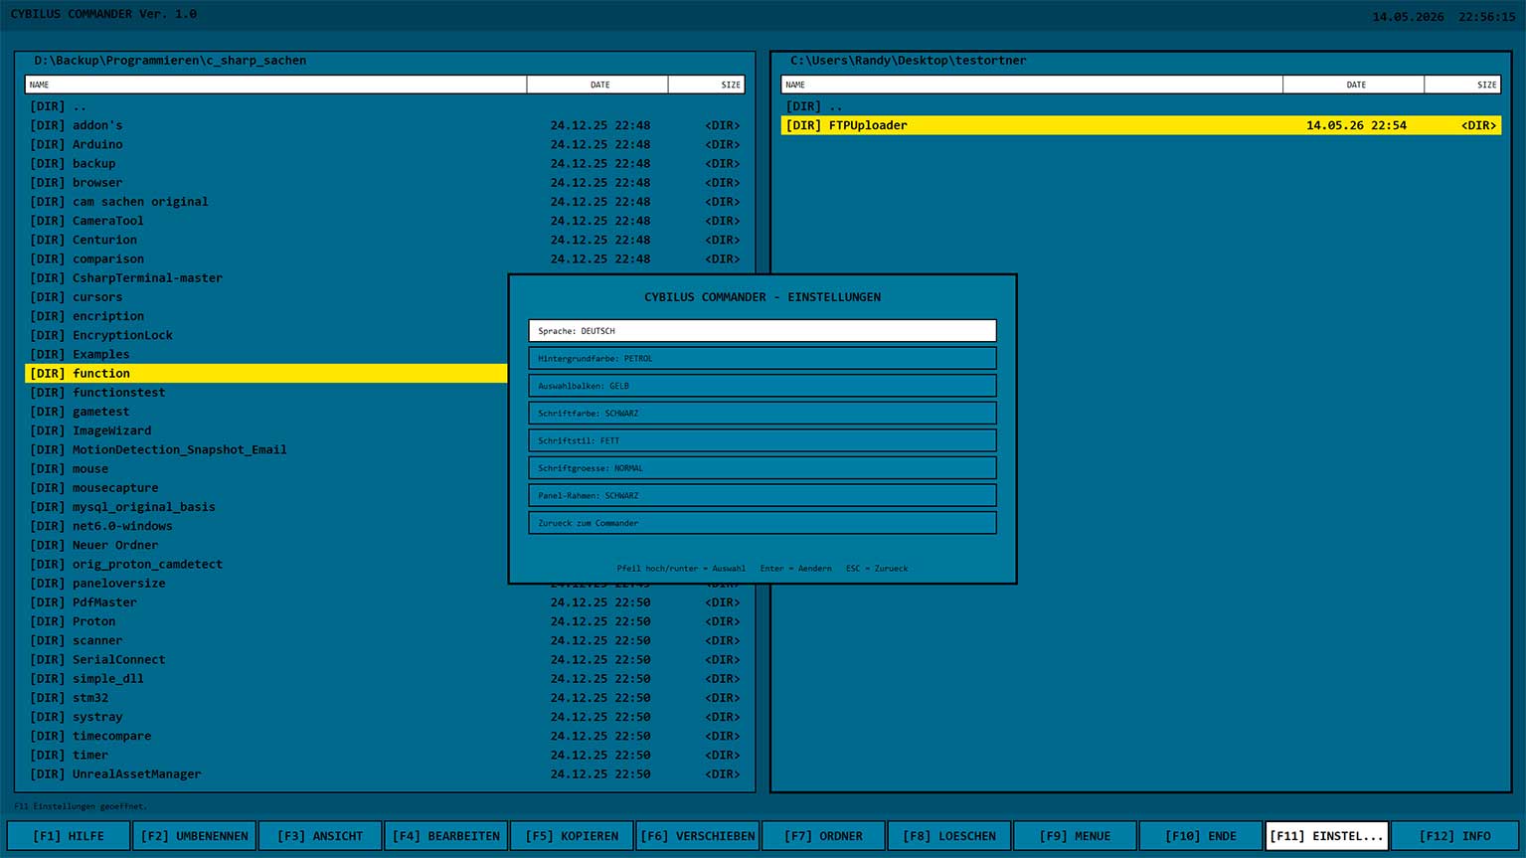Sort left panel by SIZE header
The height and width of the screenshot is (858, 1526).
click(707, 85)
